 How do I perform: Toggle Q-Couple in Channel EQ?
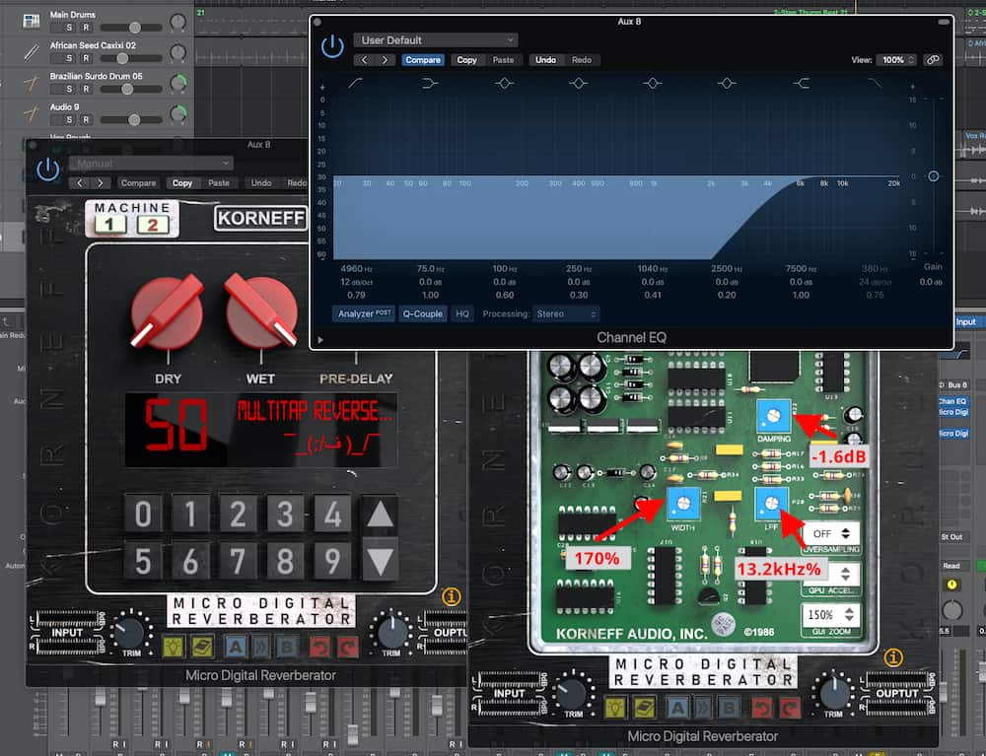point(423,313)
